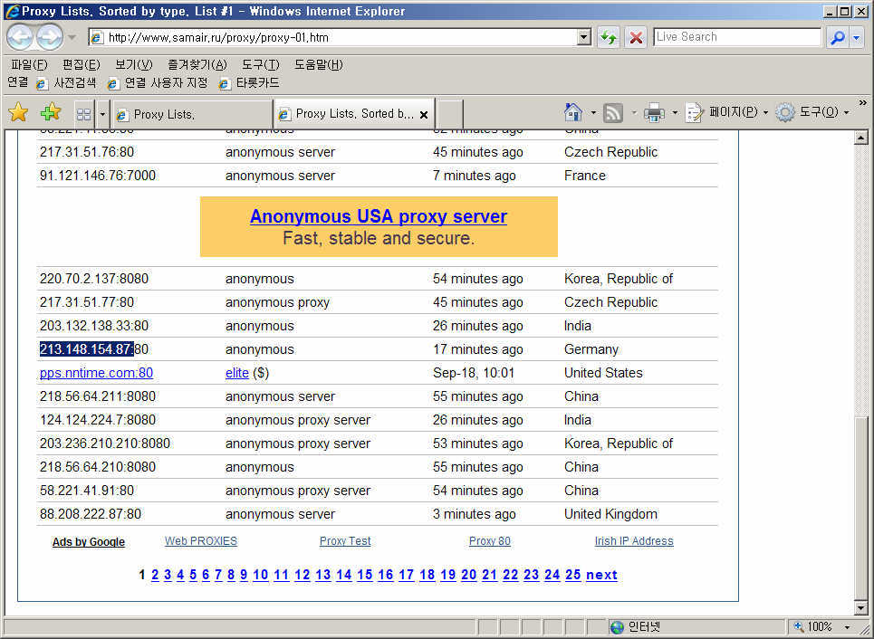Switch to the first Proxy Lists tab
This screenshot has height=639, width=874.
click(181, 114)
